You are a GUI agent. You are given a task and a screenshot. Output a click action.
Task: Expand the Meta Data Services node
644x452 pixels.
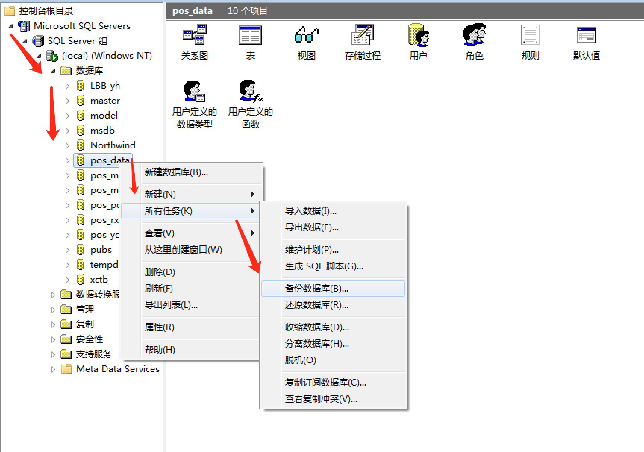[53, 369]
